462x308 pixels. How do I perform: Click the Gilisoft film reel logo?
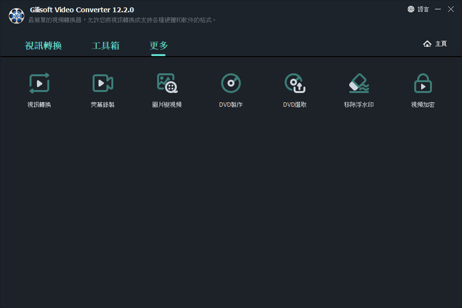pyautogui.click(x=17, y=16)
